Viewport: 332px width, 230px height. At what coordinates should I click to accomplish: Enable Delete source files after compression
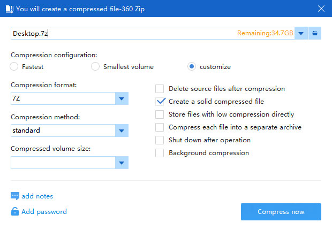pyautogui.click(x=160, y=89)
